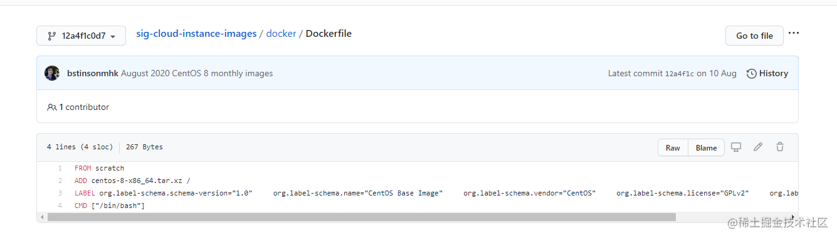Click the git branch icon in selector
The width and height of the screenshot is (837, 238).
(x=51, y=36)
